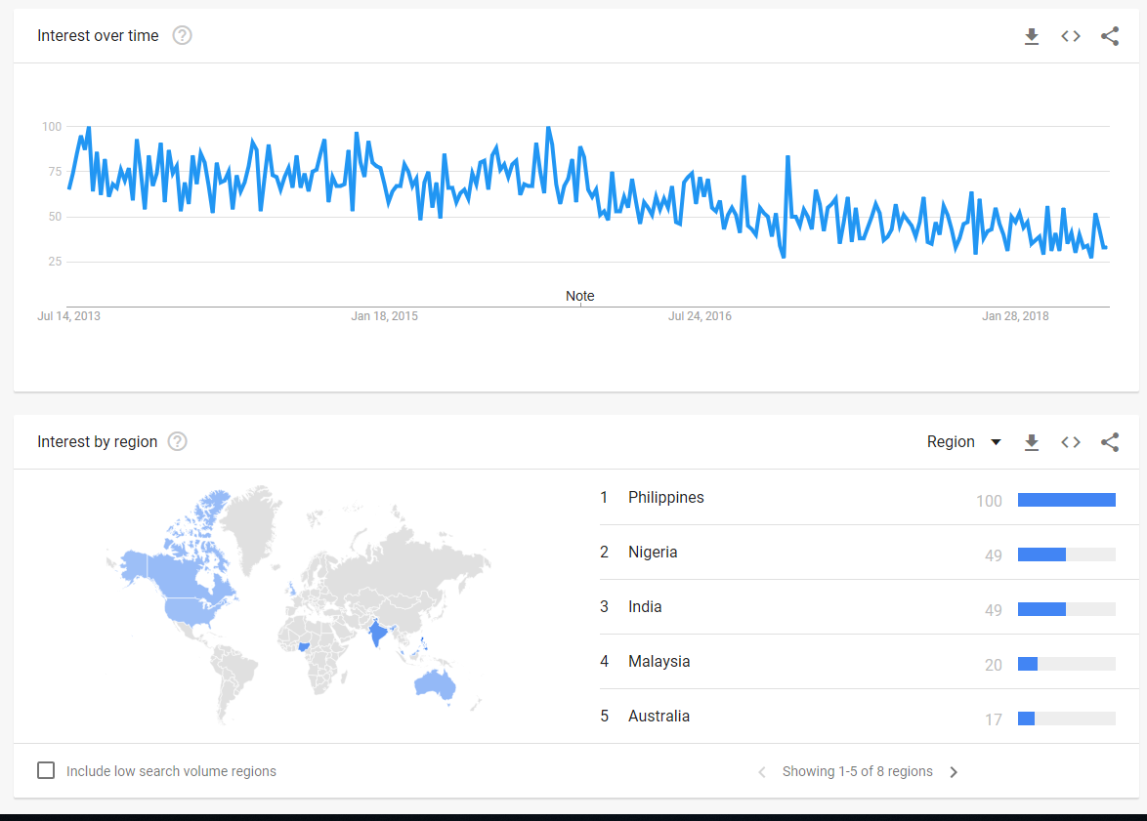Click the Note marker on the timeline
This screenshot has height=821, width=1147.
[579, 297]
